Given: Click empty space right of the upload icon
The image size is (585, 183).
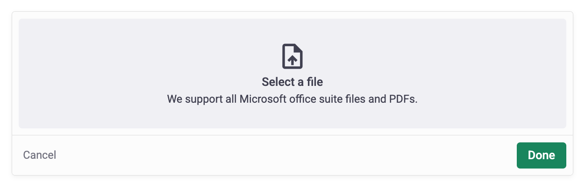Looking at the screenshot, I should click(x=435, y=56).
